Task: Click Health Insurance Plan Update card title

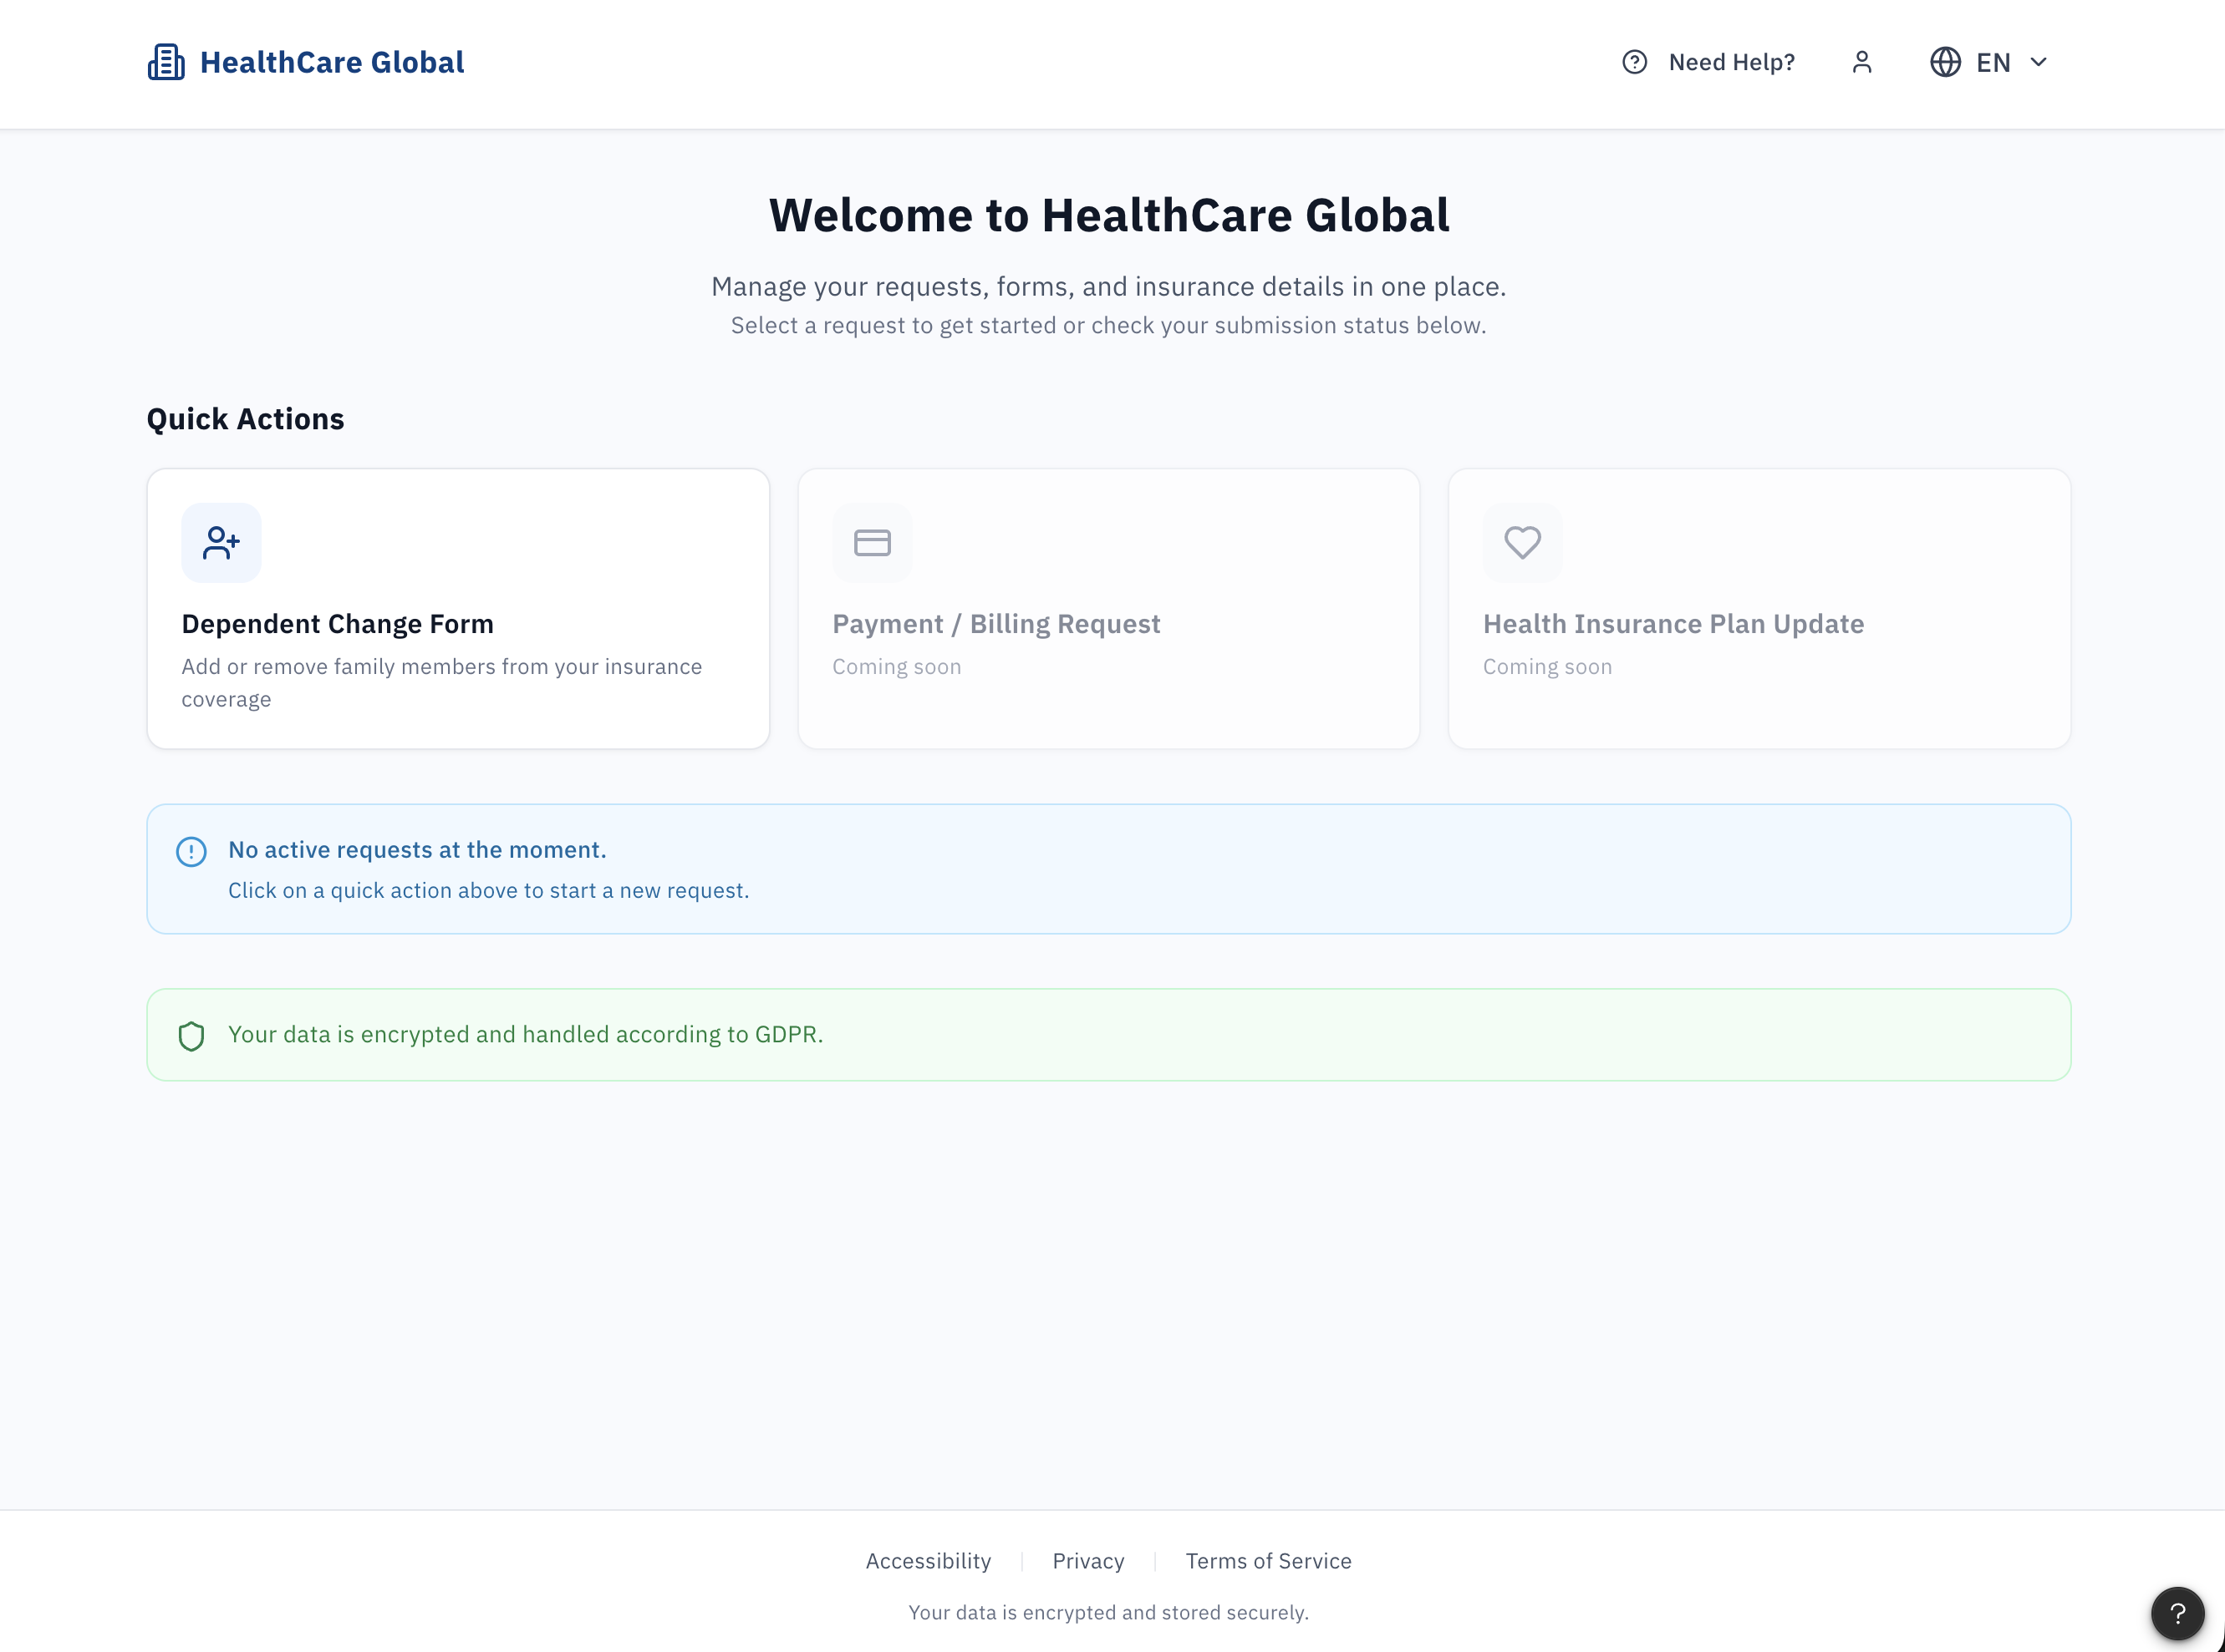Action: pyautogui.click(x=1673, y=624)
